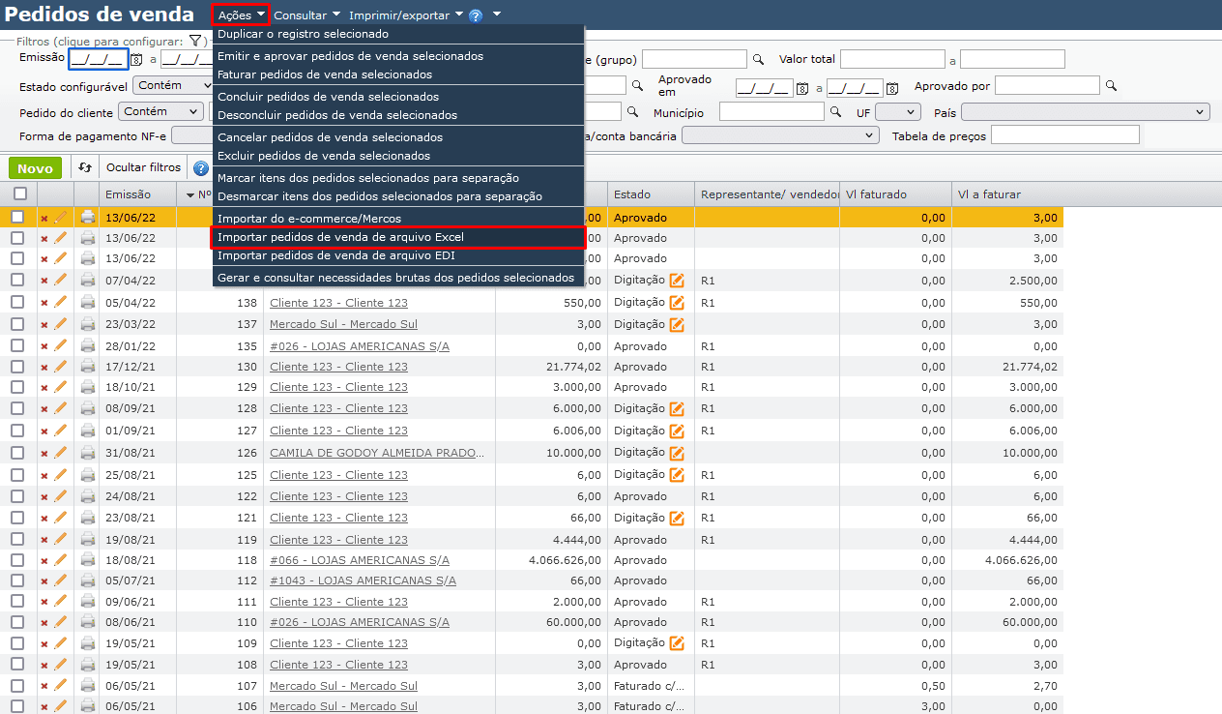Open the UF state dropdown
This screenshot has width=1222, height=714.
tap(897, 112)
